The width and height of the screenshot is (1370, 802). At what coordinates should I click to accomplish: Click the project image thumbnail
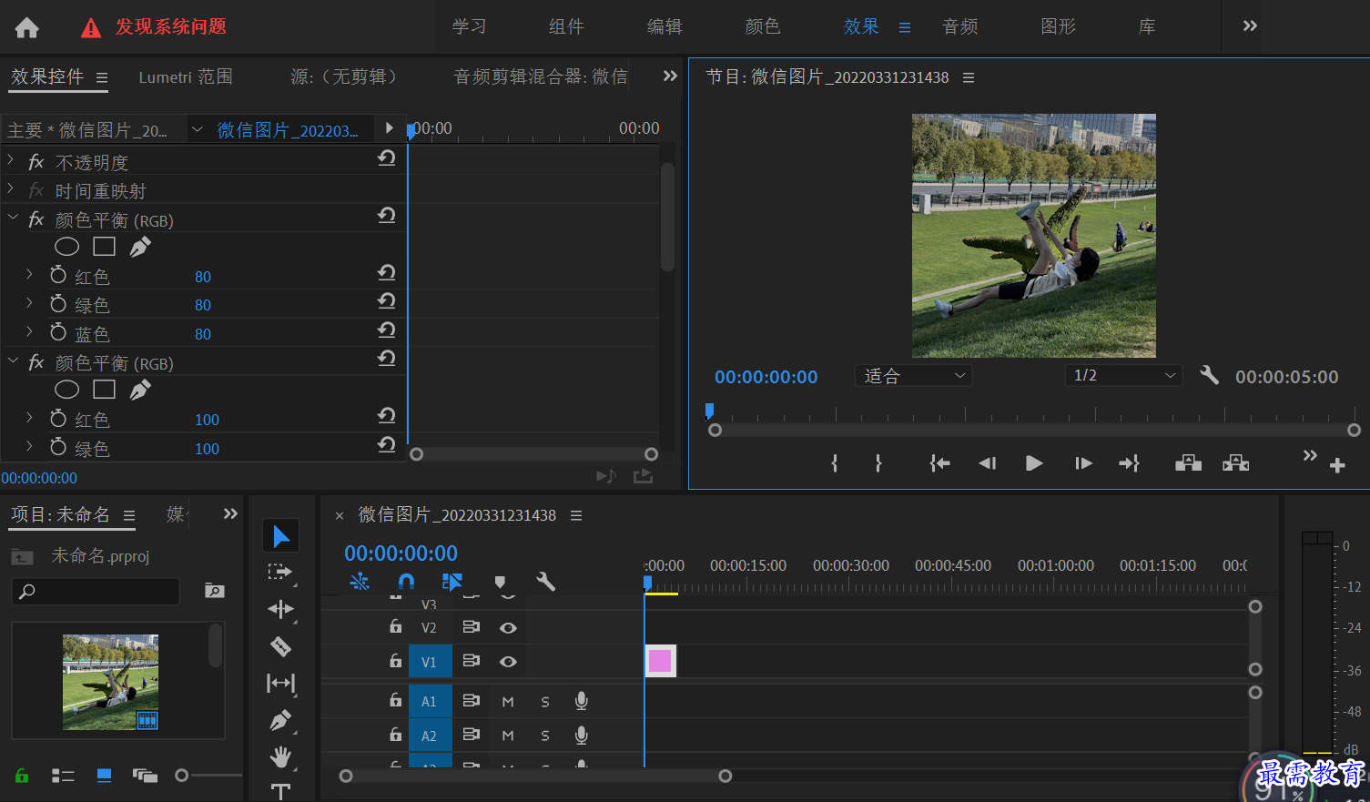tap(110, 682)
